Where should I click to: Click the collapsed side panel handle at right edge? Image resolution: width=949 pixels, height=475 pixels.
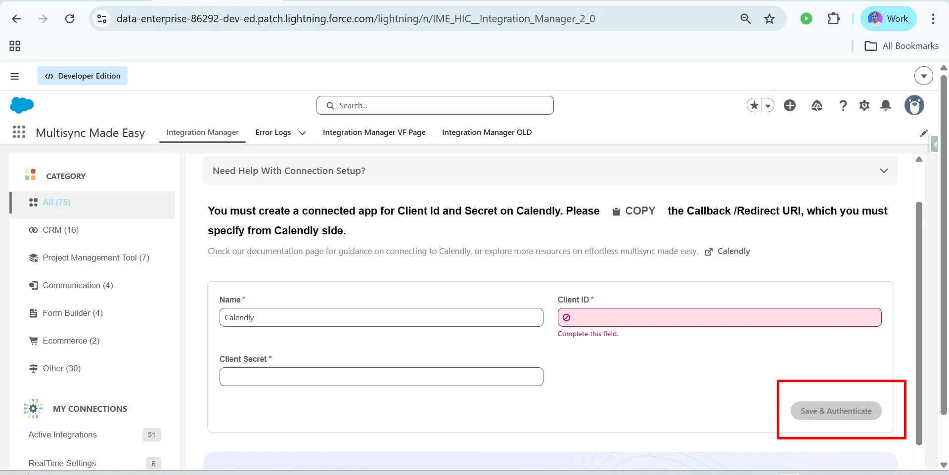pyautogui.click(x=935, y=144)
